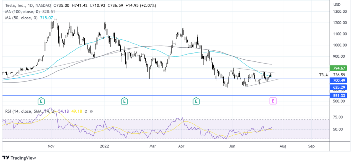Click the O735.00 open value
354x164 pixels.
61,5
